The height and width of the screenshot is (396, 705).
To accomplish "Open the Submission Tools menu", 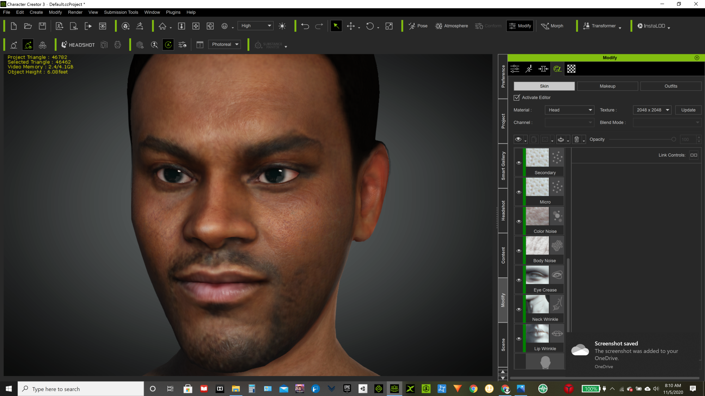I will pos(121,12).
